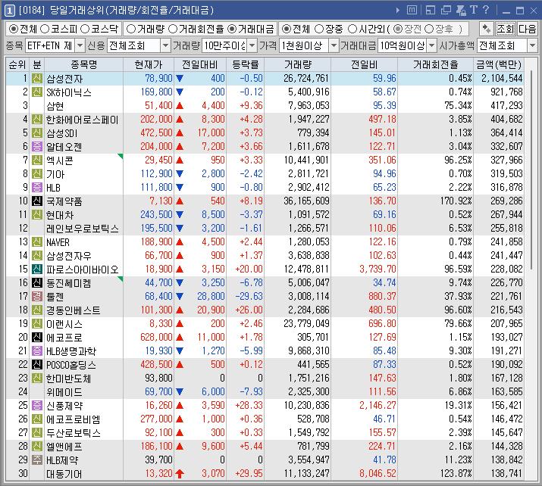Image resolution: width=542 pixels, height=486 pixels.
Task: Click the window number 1 icon in title bar
Action: pos(9,11)
